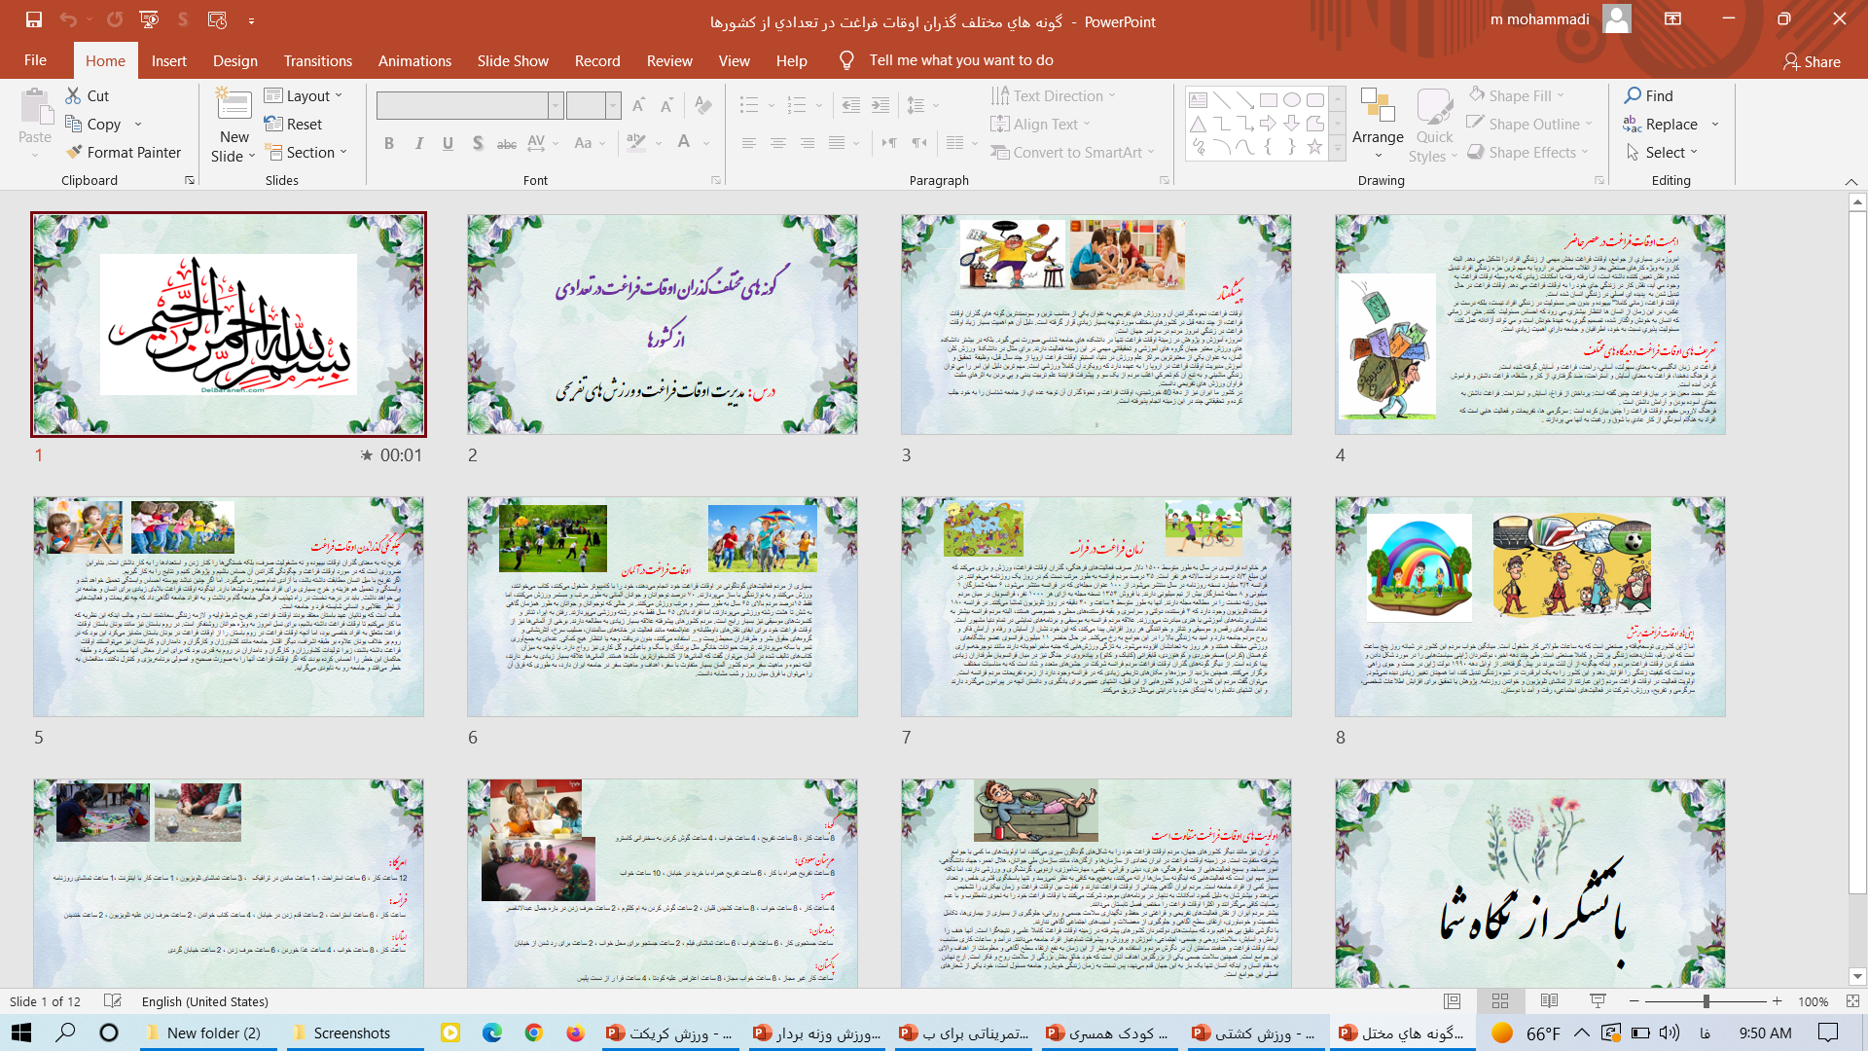Toggle the spell check status icon
Image resolution: width=1868 pixels, height=1051 pixels.
point(113,1001)
